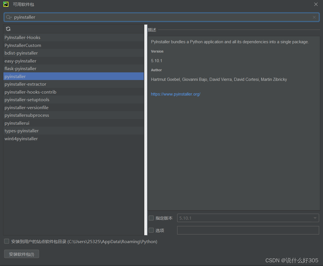Select the bdist-pyinstaller package
The height and width of the screenshot is (266, 323).
[x=21, y=53]
